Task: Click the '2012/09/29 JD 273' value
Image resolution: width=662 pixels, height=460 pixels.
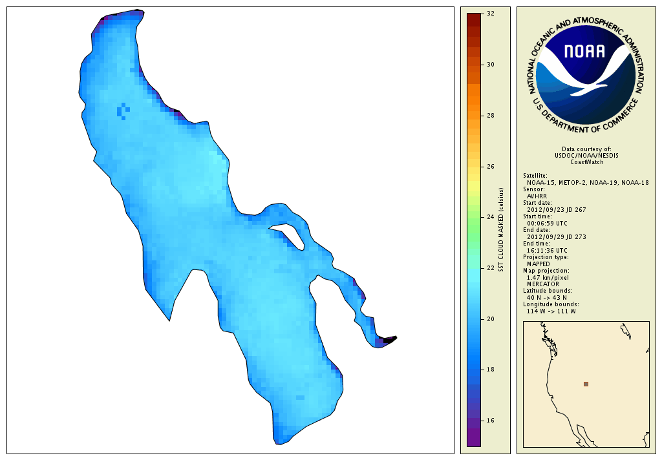Action: [557, 236]
